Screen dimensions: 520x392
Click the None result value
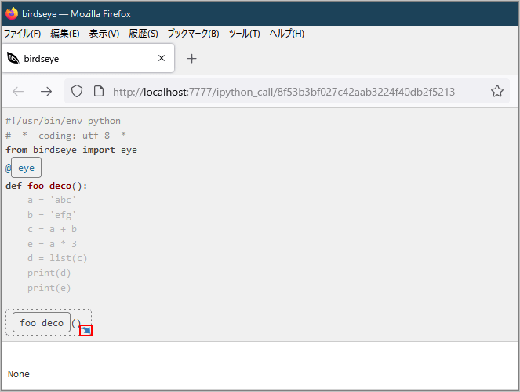(x=19, y=374)
